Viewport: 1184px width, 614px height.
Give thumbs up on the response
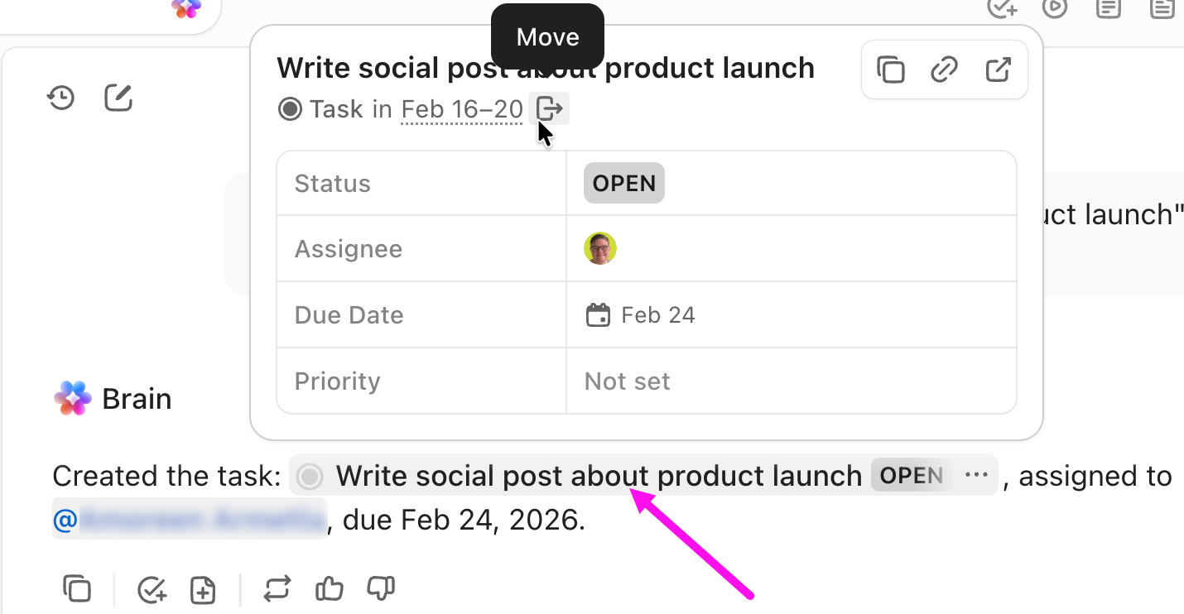[x=329, y=589]
